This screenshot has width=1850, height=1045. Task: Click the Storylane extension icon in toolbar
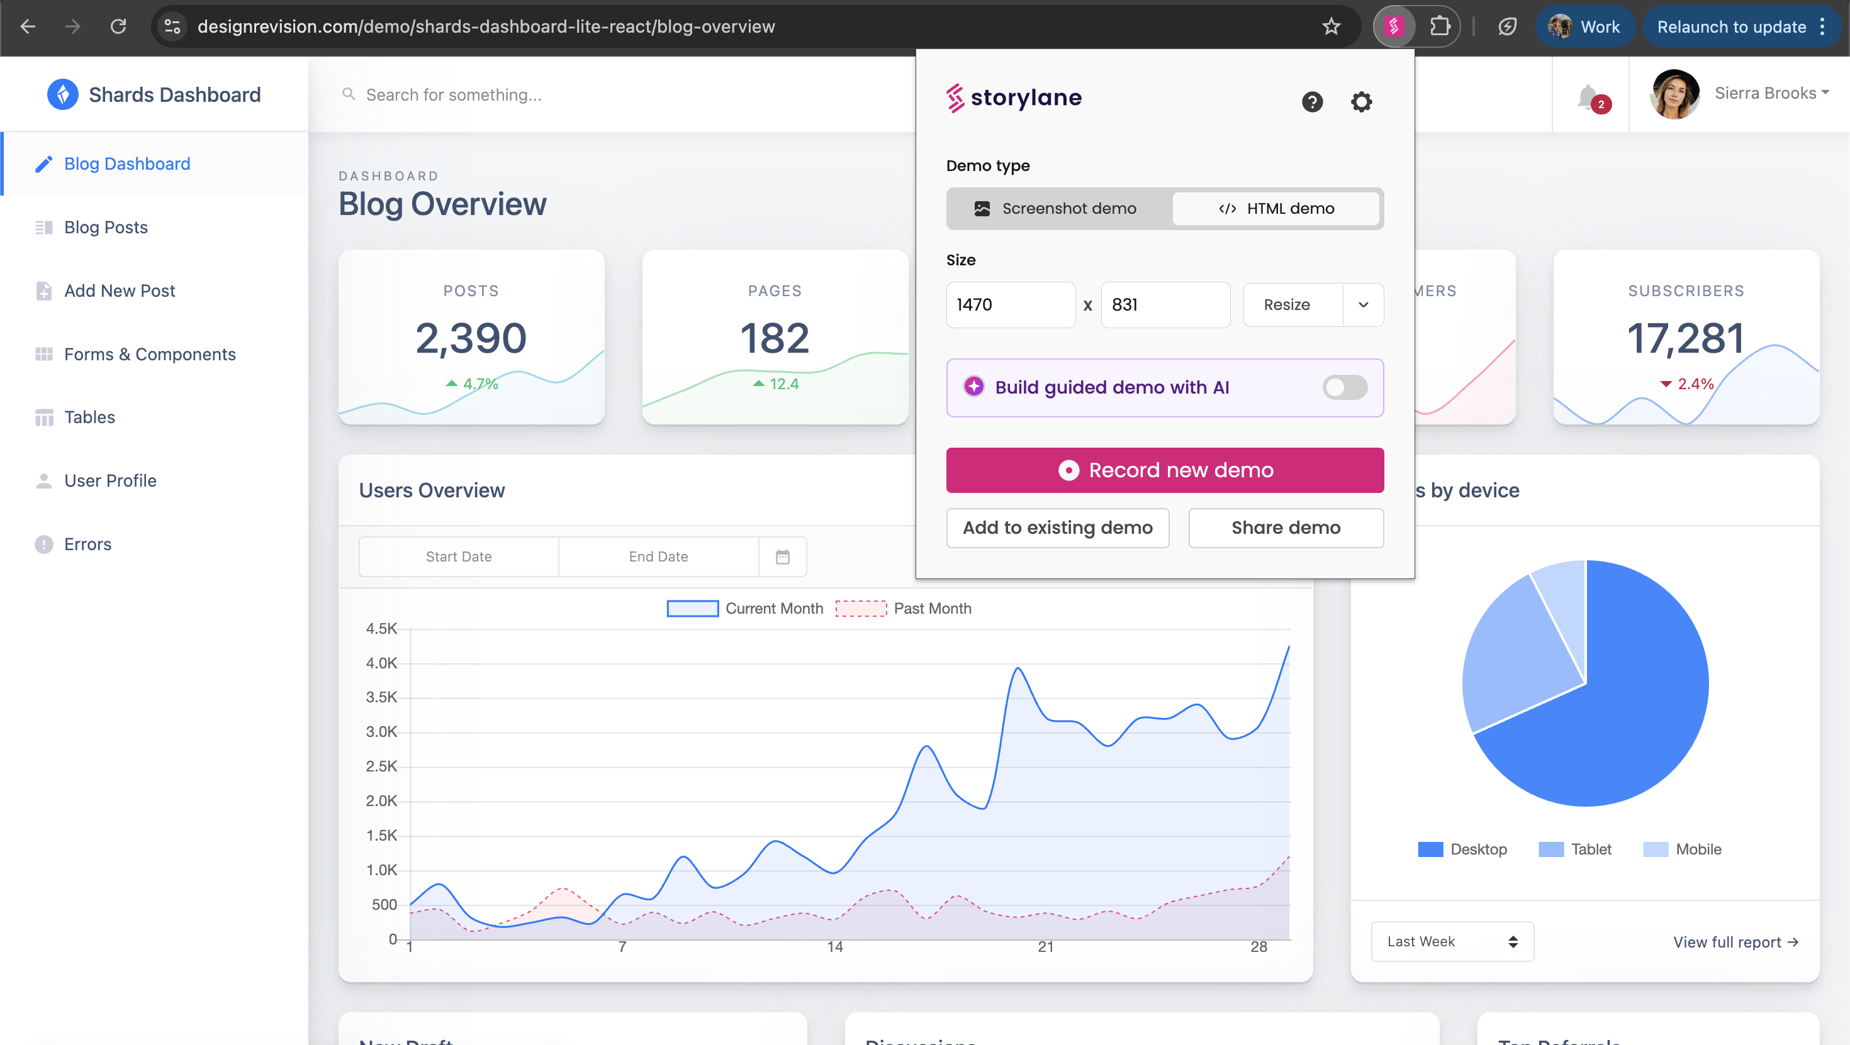(x=1394, y=26)
